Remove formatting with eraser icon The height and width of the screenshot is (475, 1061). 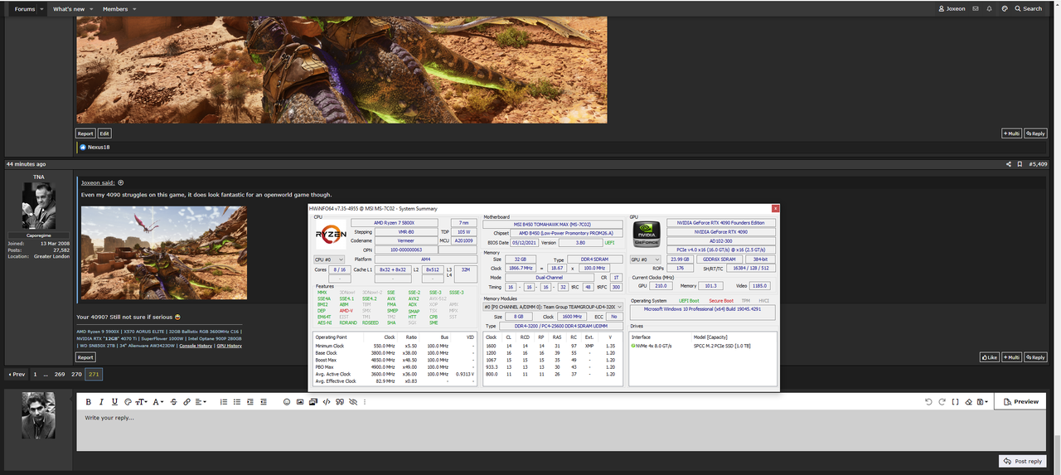[x=969, y=401]
